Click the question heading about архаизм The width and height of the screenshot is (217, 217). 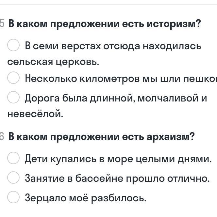(101, 136)
